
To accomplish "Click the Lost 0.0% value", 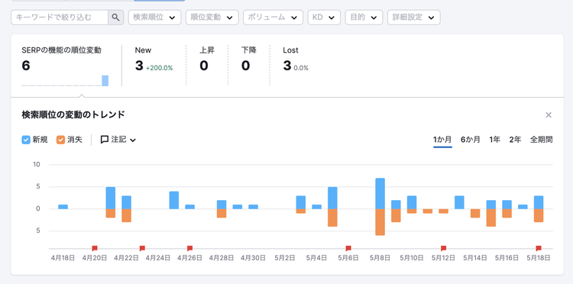I will (x=301, y=68).
